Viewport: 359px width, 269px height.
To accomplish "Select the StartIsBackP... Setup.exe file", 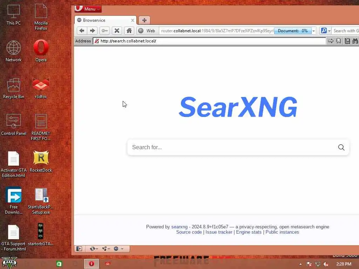I will pos(41,201).
